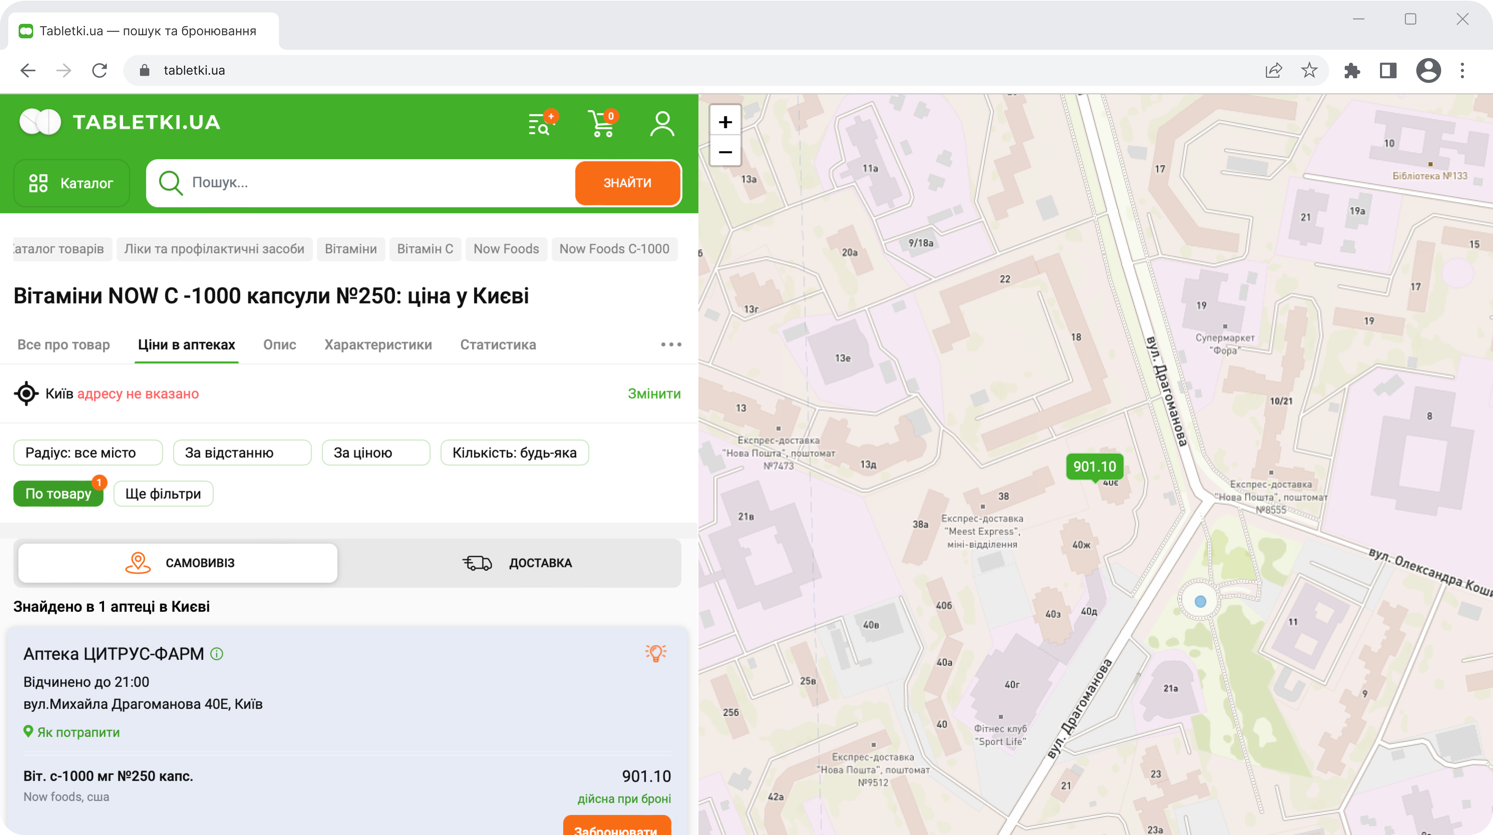The width and height of the screenshot is (1493, 835).
Task: Click the orange ЗНАЙТИ button
Action: pos(627,182)
